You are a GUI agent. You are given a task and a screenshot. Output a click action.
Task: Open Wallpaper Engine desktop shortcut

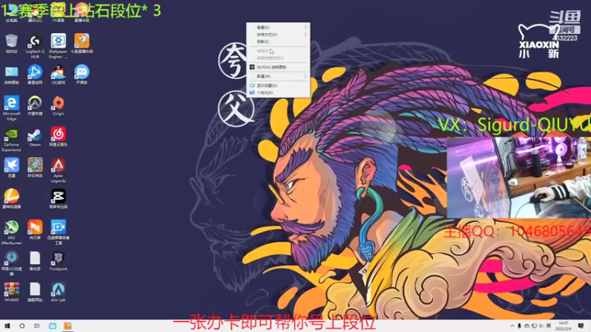click(x=58, y=46)
